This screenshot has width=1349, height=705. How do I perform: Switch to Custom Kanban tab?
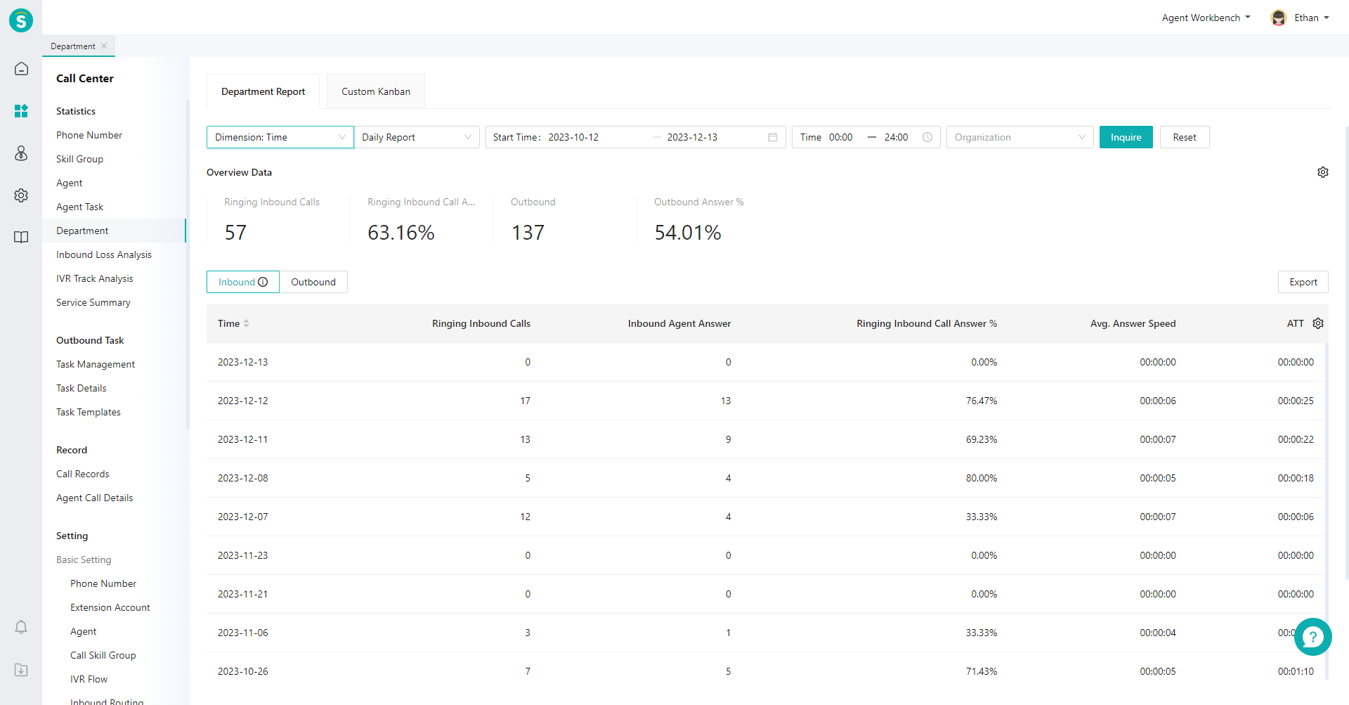(x=376, y=91)
